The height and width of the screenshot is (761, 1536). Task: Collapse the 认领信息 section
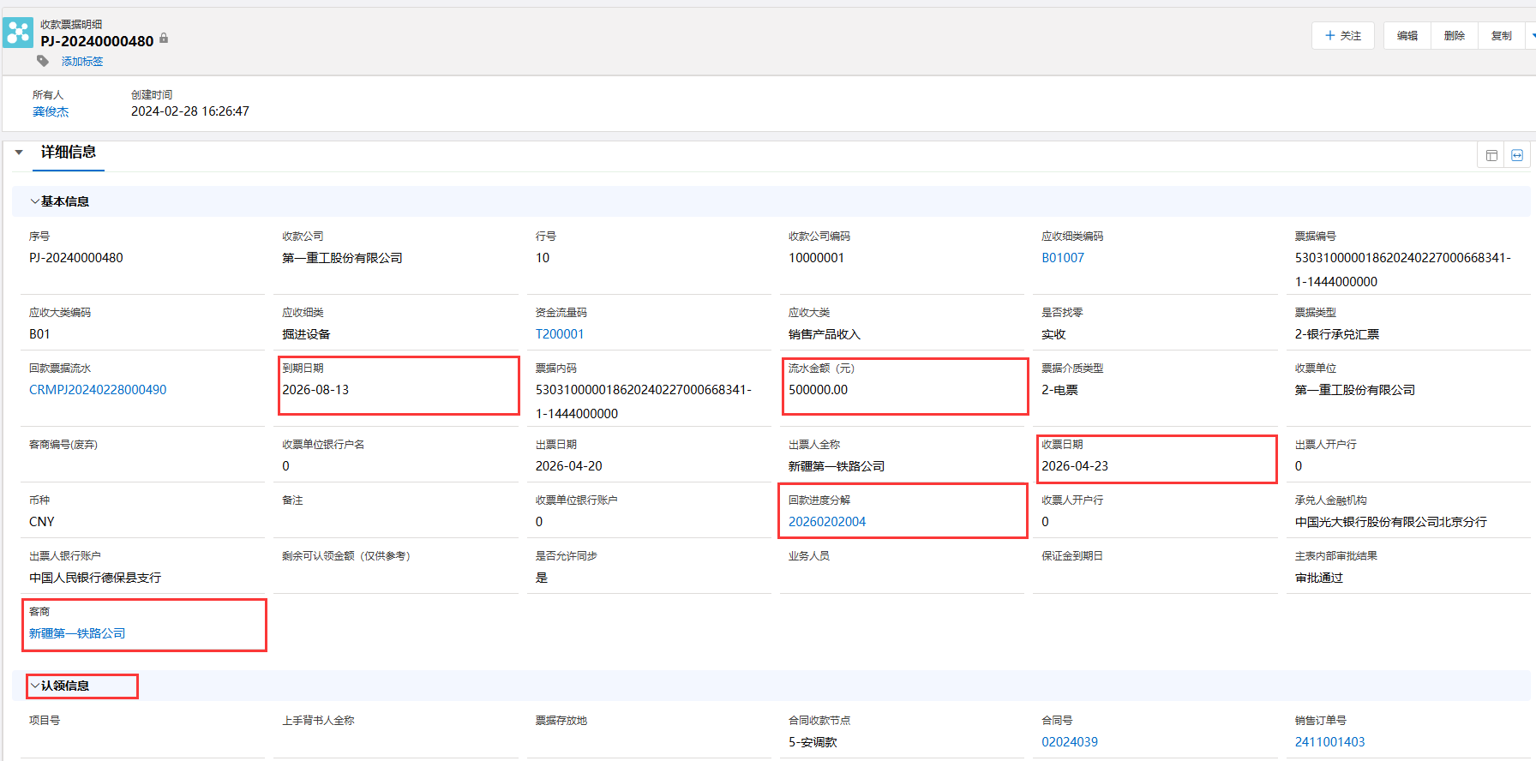point(34,686)
